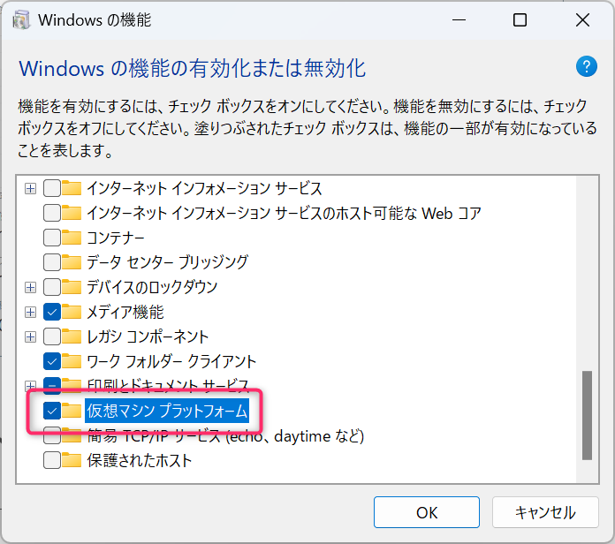Viewport: 615px width, 544px height.
Task: Enable the コンテナー checkbox
Action: tap(51, 238)
